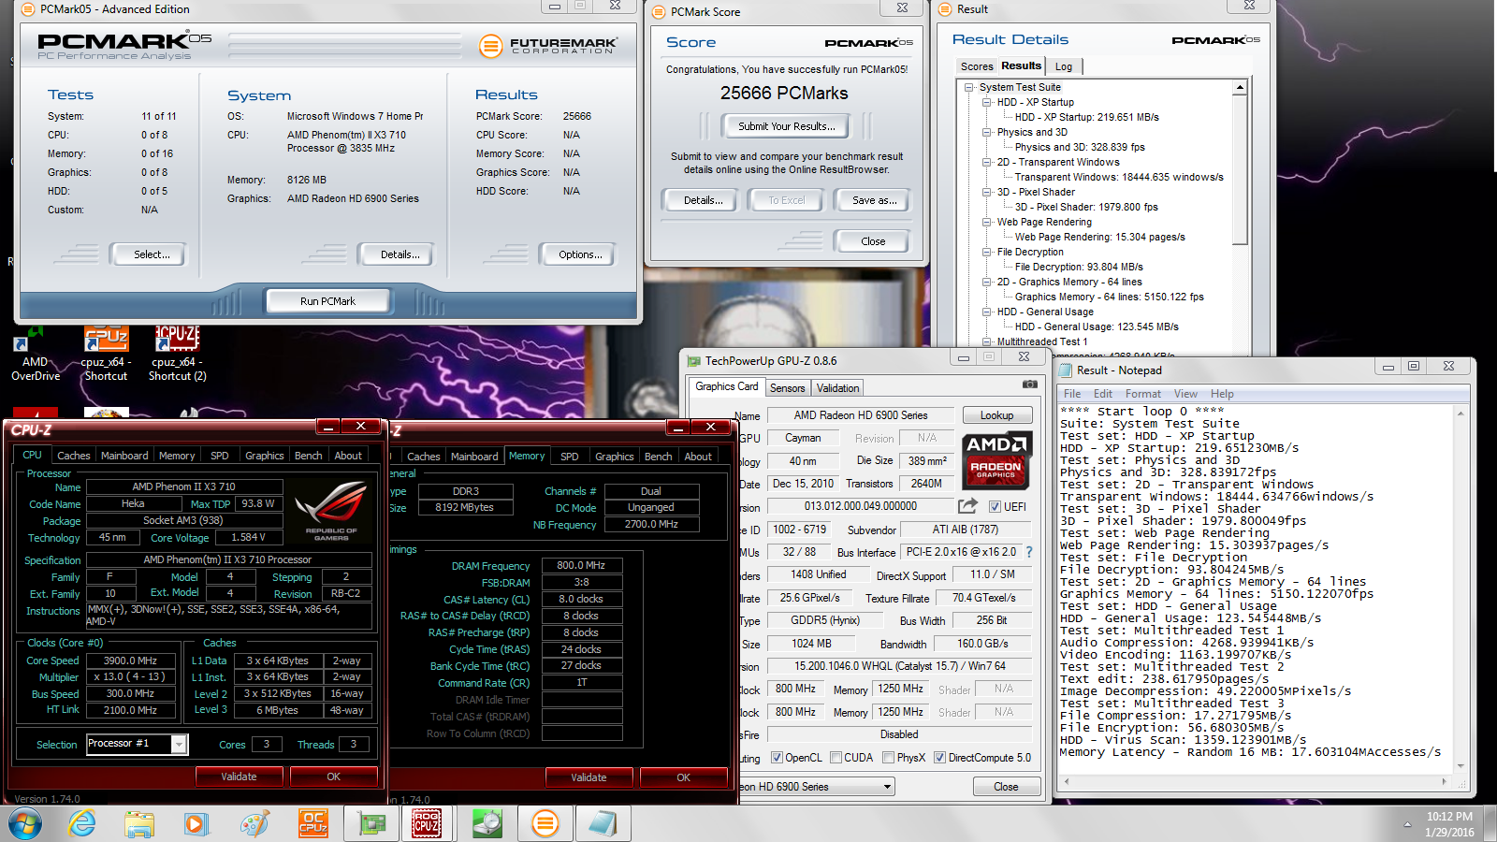
Task: Open the Validation tab in GPU-Z
Action: (x=837, y=388)
